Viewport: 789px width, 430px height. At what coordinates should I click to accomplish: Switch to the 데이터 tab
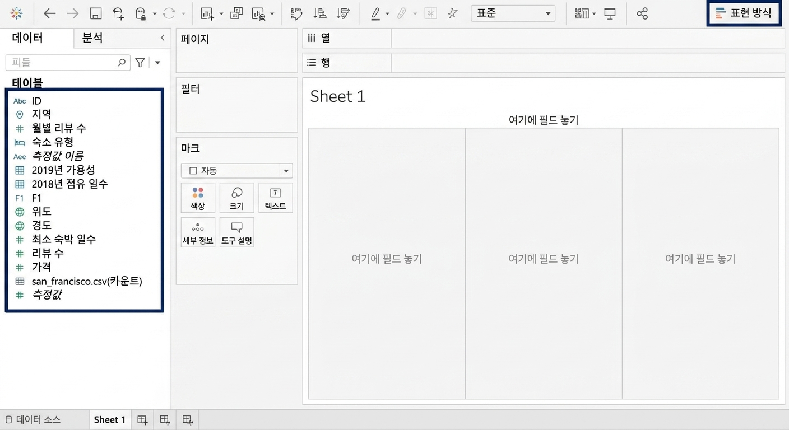click(x=28, y=38)
